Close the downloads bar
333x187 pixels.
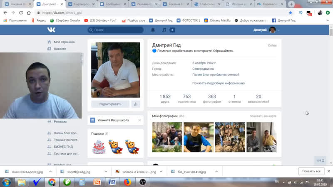pyautogui.click(x=328, y=171)
